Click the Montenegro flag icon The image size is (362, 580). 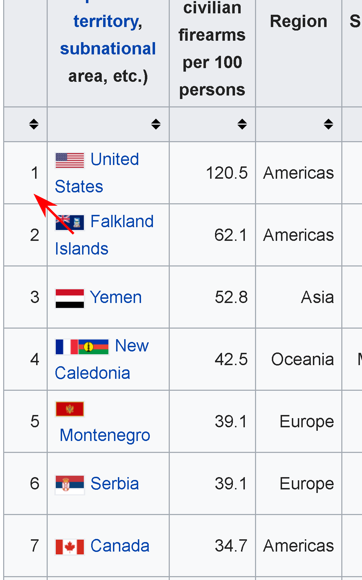tap(70, 409)
